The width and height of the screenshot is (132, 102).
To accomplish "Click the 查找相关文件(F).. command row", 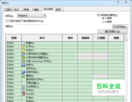I will pyautogui.click(x=65, y=80).
